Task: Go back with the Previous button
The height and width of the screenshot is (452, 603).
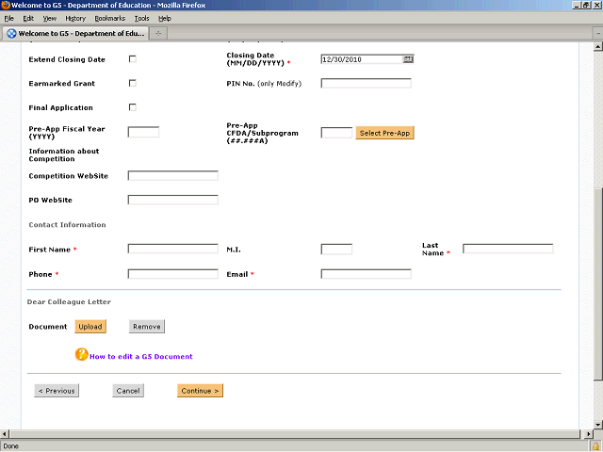Action: click(x=57, y=391)
